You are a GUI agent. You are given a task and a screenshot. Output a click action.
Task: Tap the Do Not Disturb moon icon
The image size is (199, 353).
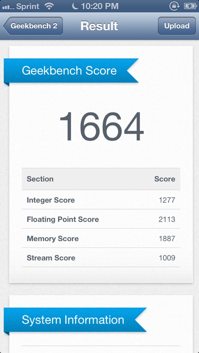[75, 6]
